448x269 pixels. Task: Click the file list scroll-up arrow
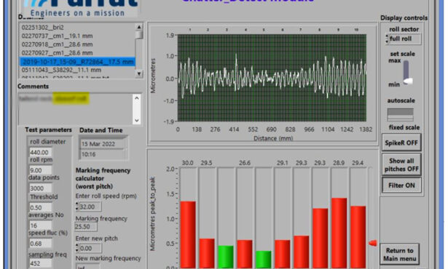[x=139, y=27]
